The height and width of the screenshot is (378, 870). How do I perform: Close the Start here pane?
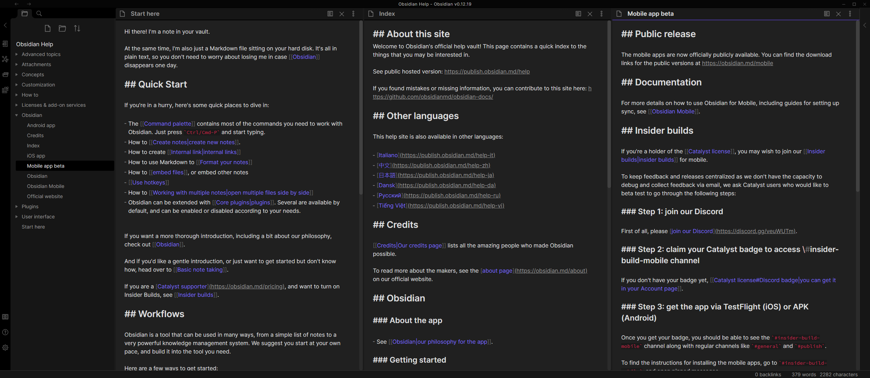[342, 14]
